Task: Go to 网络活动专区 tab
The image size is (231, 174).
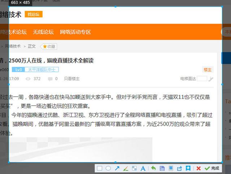Action: click(75, 32)
